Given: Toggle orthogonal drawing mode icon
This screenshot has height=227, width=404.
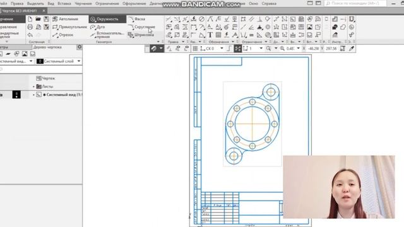Looking at the screenshot, I should click(x=229, y=49).
